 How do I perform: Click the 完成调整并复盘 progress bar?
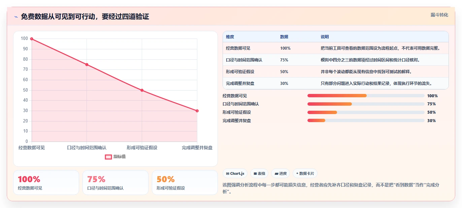366,121
